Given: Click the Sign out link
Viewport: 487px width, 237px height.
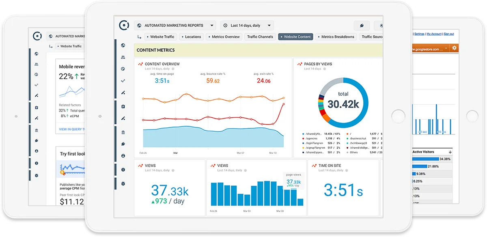Looking at the screenshot, I should point(449,34).
